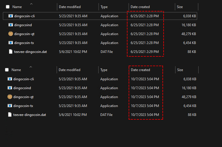The height and width of the screenshot is (147, 222).
Task: Click dingocoind icon in lower list
Action: [10, 88]
